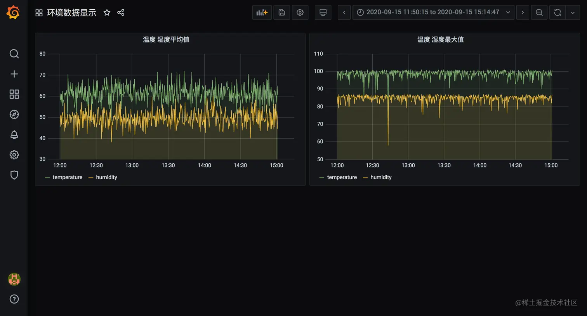Screen dimensions: 587x316
Task: Open the 温度 湿度平均值 panel title menu
Action: [166, 39]
